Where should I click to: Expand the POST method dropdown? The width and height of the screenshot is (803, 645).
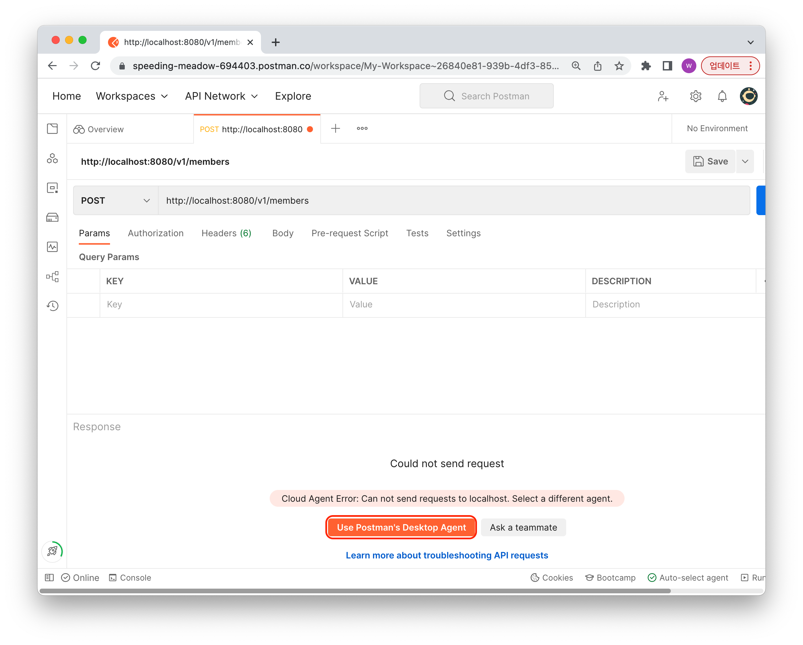tap(115, 200)
